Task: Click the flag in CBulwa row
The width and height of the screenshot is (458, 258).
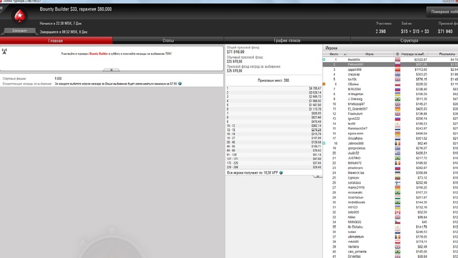Action: [397, 84]
